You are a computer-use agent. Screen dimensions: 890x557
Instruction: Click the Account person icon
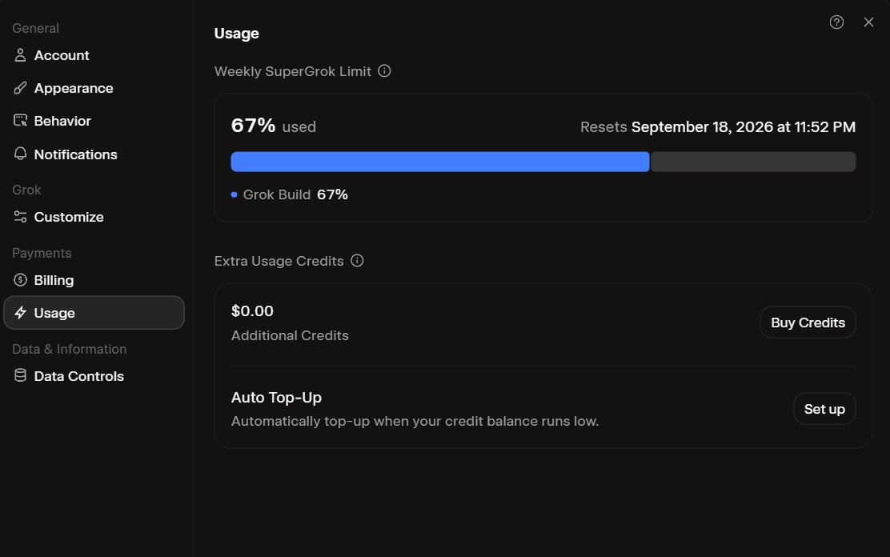tap(21, 55)
